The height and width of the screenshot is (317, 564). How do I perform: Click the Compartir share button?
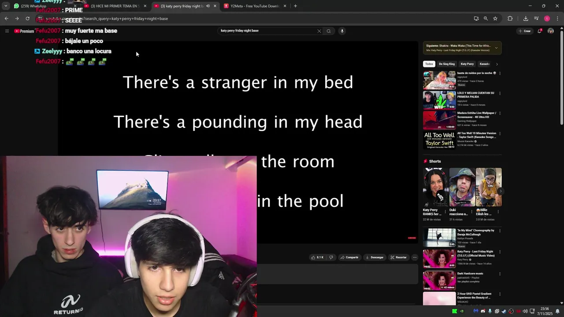pos(349,258)
